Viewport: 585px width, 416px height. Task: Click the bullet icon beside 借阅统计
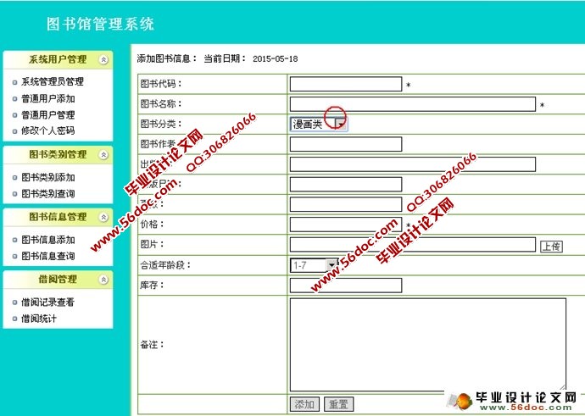(x=15, y=319)
